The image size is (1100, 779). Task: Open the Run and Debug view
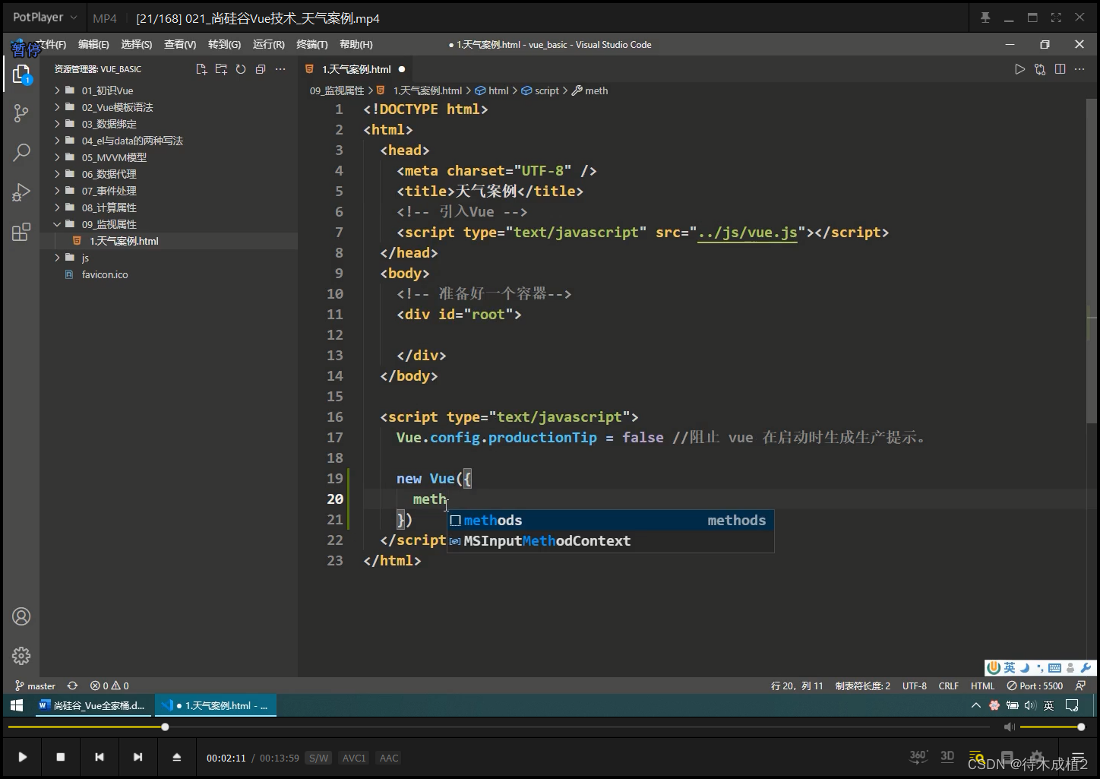pos(21,192)
